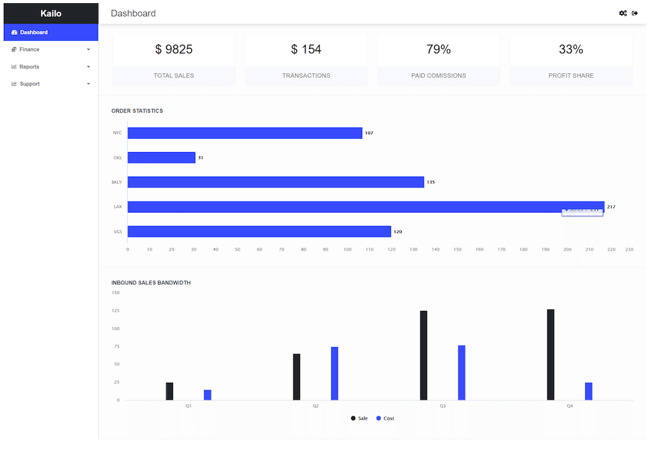Click the INBOUND SALES BANDWIDTH heading
Screen dimensions: 648x454
(151, 283)
